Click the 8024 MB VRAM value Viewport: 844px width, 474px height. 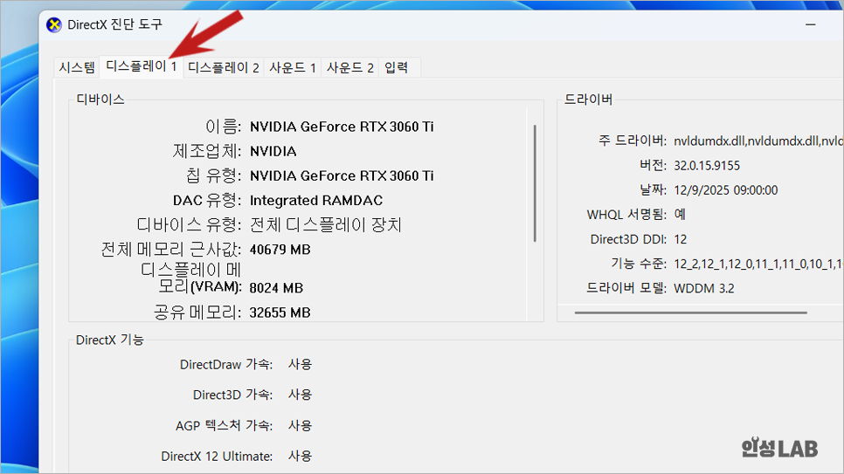pyautogui.click(x=276, y=288)
